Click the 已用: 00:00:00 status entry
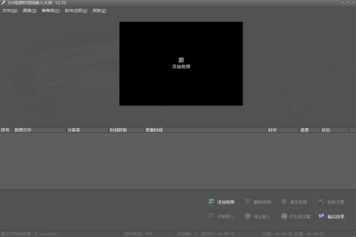Image resolution: width=356 pixels, height=237 pixels. [277, 234]
